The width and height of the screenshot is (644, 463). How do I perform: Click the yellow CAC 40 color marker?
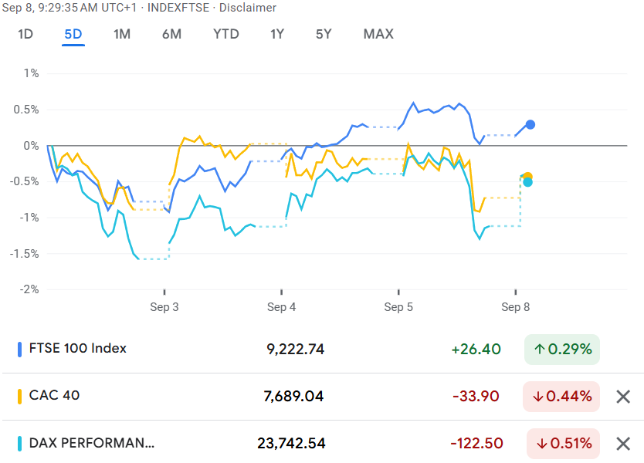point(19,397)
